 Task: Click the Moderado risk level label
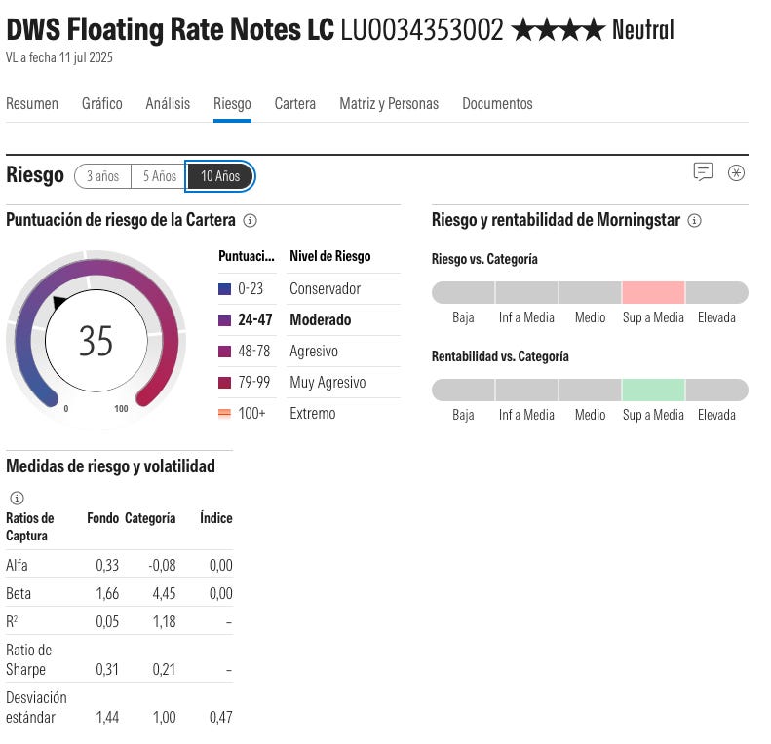[320, 320]
